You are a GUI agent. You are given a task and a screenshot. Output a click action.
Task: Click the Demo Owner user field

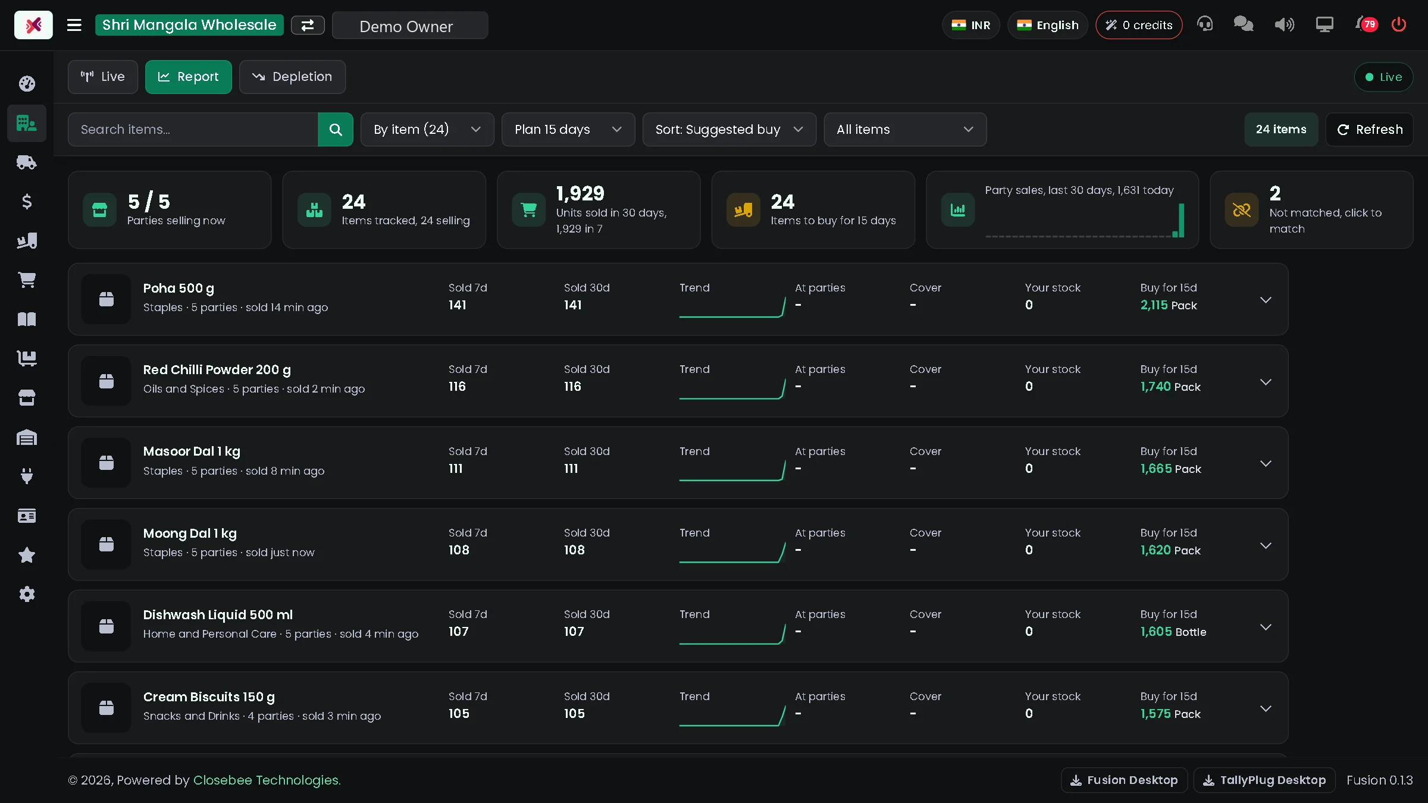click(410, 26)
